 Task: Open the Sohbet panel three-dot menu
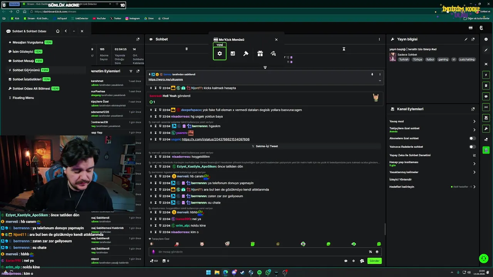pyautogui.click(x=379, y=39)
